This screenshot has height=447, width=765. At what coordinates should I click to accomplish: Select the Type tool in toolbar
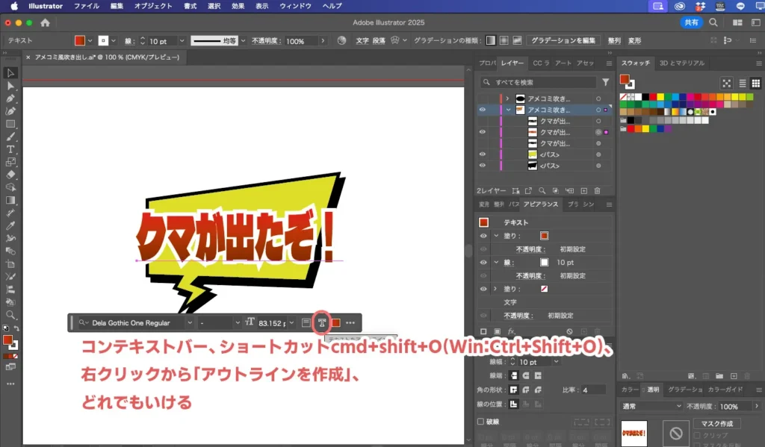pos(10,149)
